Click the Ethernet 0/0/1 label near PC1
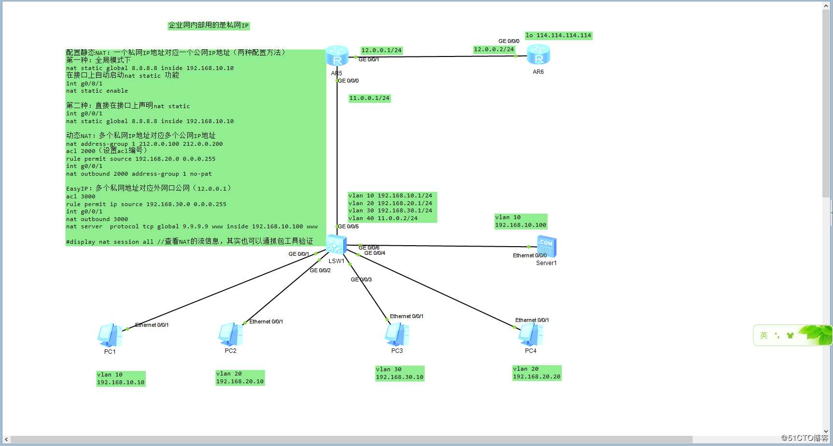Image resolution: width=833 pixels, height=446 pixels. pos(152,325)
